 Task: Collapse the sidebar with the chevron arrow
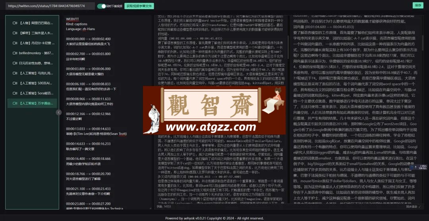coord(59,112)
